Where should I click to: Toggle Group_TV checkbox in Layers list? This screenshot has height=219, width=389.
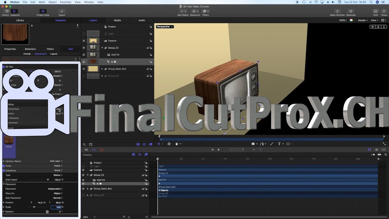click(84, 48)
